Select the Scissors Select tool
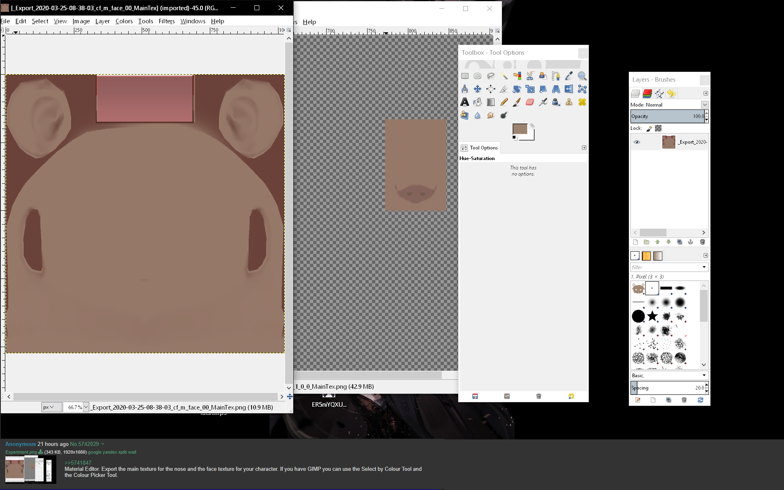784x490 pixels. (x=530, y=76)
